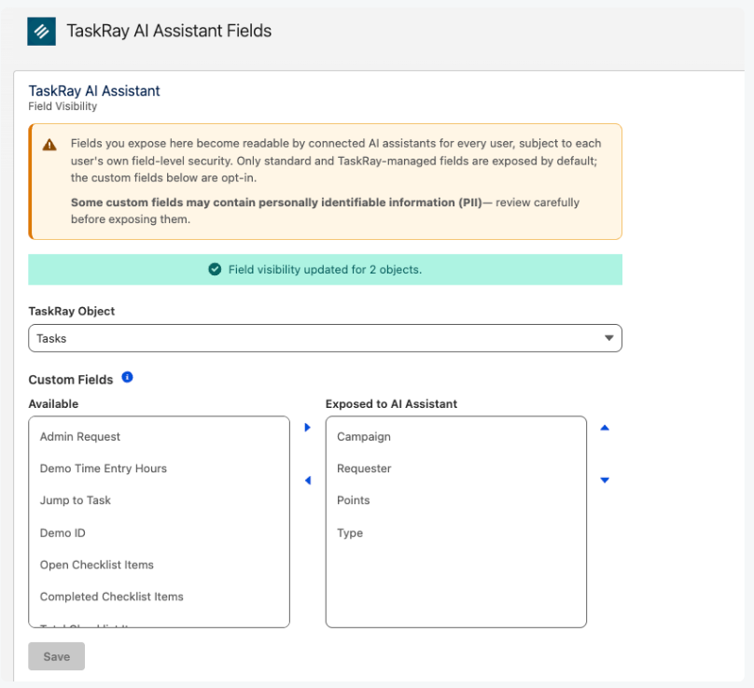This screenshot has width=754, height=688.
Task: Move selected exposed field down
Action: [x=605, y=480]
